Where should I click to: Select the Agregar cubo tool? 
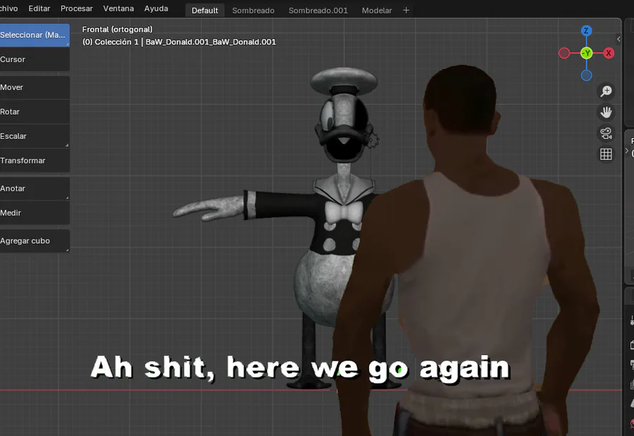35,241
